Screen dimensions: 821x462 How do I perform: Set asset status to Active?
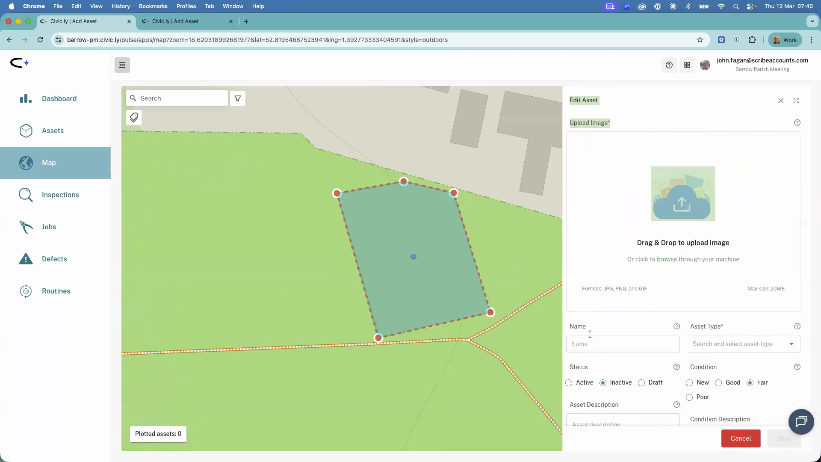569,383
